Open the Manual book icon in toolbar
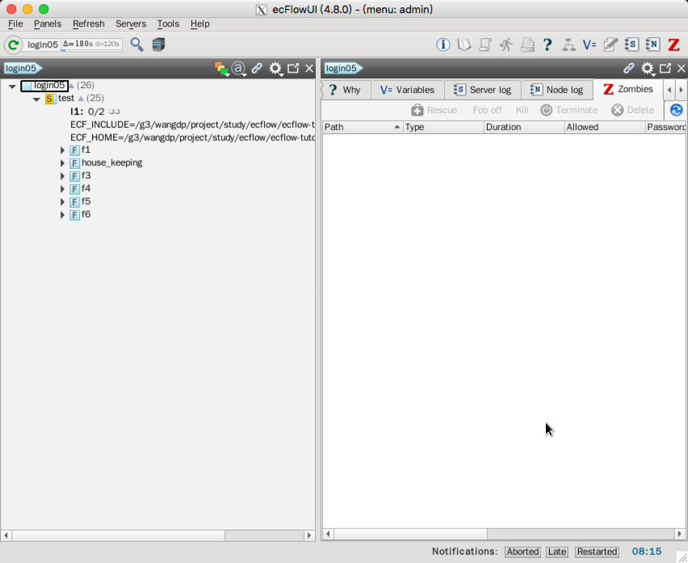This screenshot has height=563, width=688. (464, 44)
